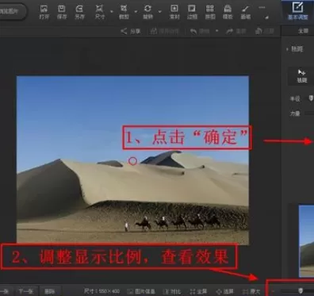Undo with the 撤销 button
The height and width of the screenshot is (296, 314).
(x=200, y=31)
